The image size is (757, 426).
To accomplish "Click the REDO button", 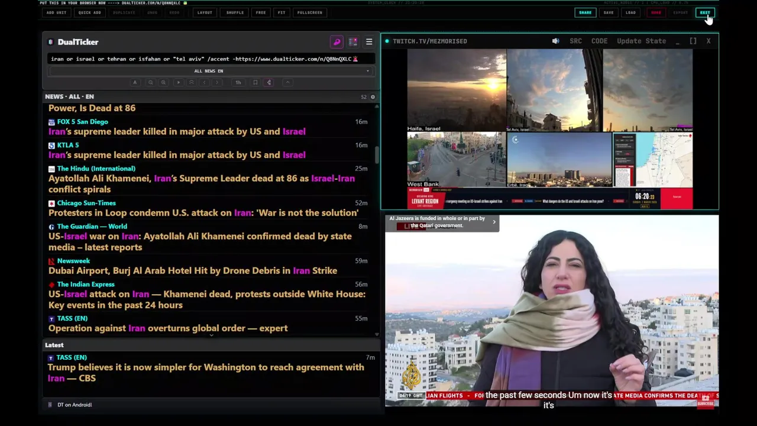I will point(174,12).
